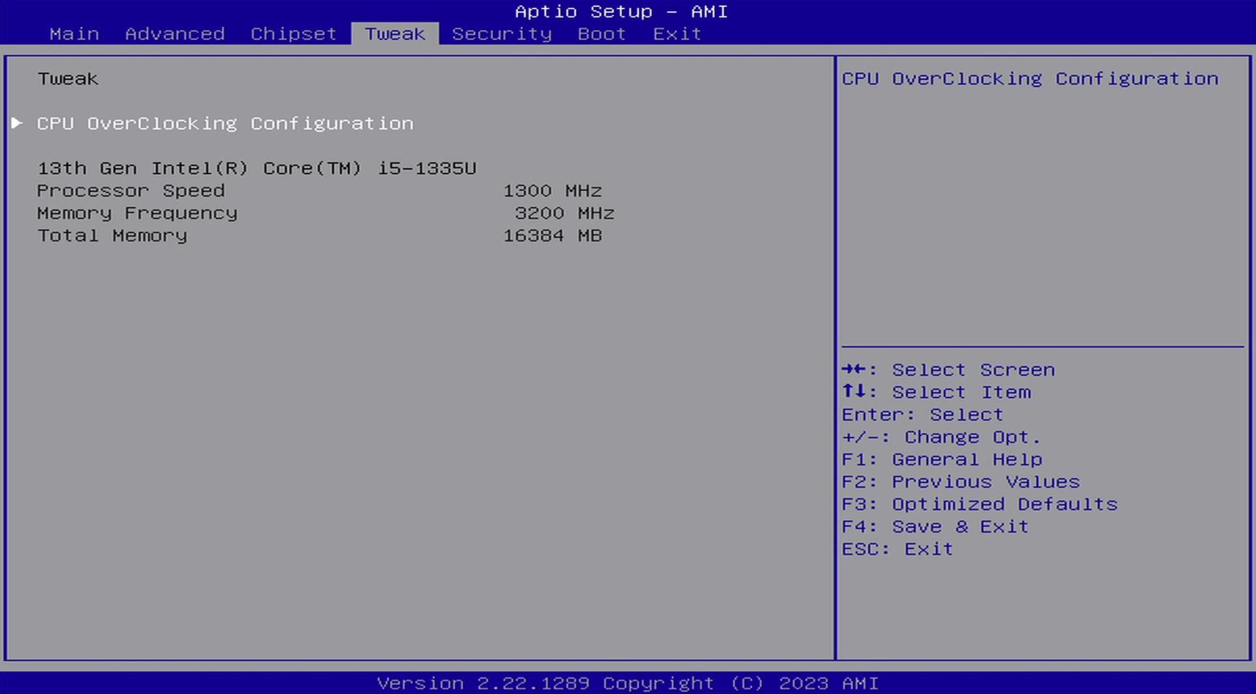Viewport: 1256px width, 694px height.
Task: Click the F3: Optimized Defaults hint
Action: [980, 504]
